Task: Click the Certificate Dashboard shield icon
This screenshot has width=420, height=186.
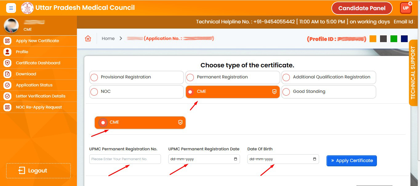Action: (x=7, y=63)
